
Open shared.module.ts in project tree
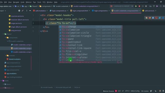click(x=15, y=59)
